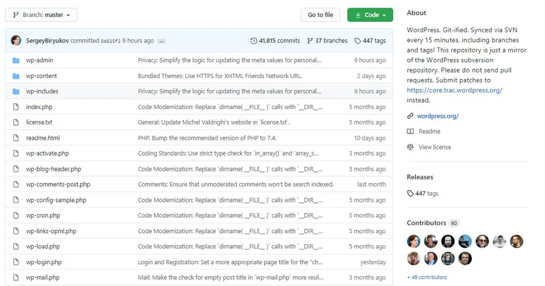This screenshot has width=545, height=286.
Task: Open the View license link
Action: 435,147
